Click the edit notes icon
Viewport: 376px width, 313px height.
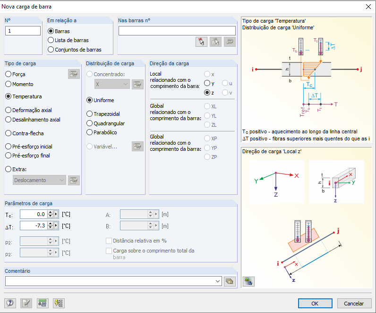pos(26,303)
